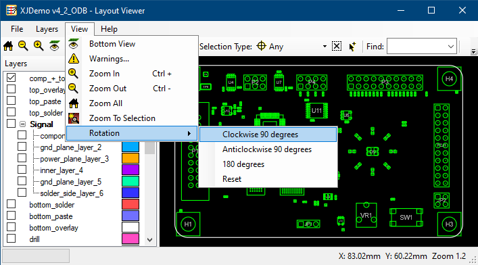
Task: Click the toolbar overflow arrow
Action: click(473, 51)
